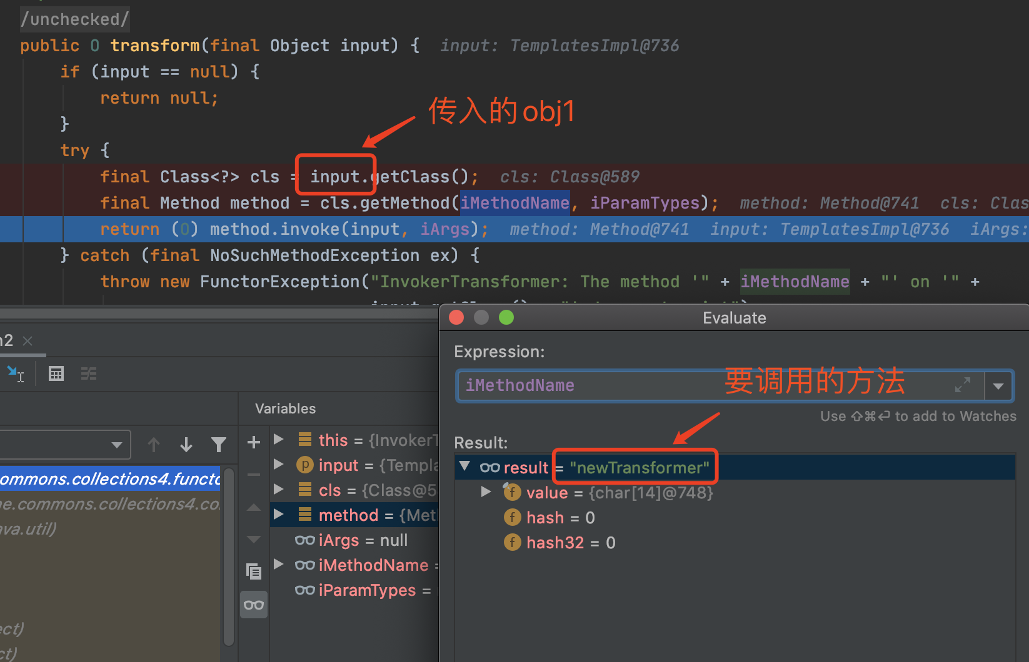Expand the 'this' variable node
Screen dimensions: 1029x662
click(x=279, y=440)
